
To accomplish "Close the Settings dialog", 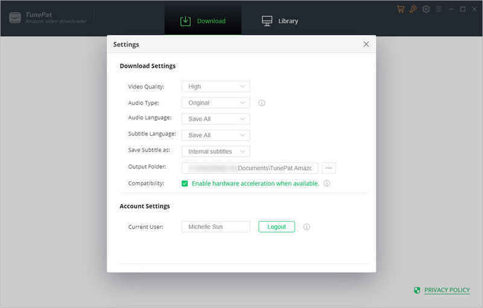I will (x=366, y=44).
